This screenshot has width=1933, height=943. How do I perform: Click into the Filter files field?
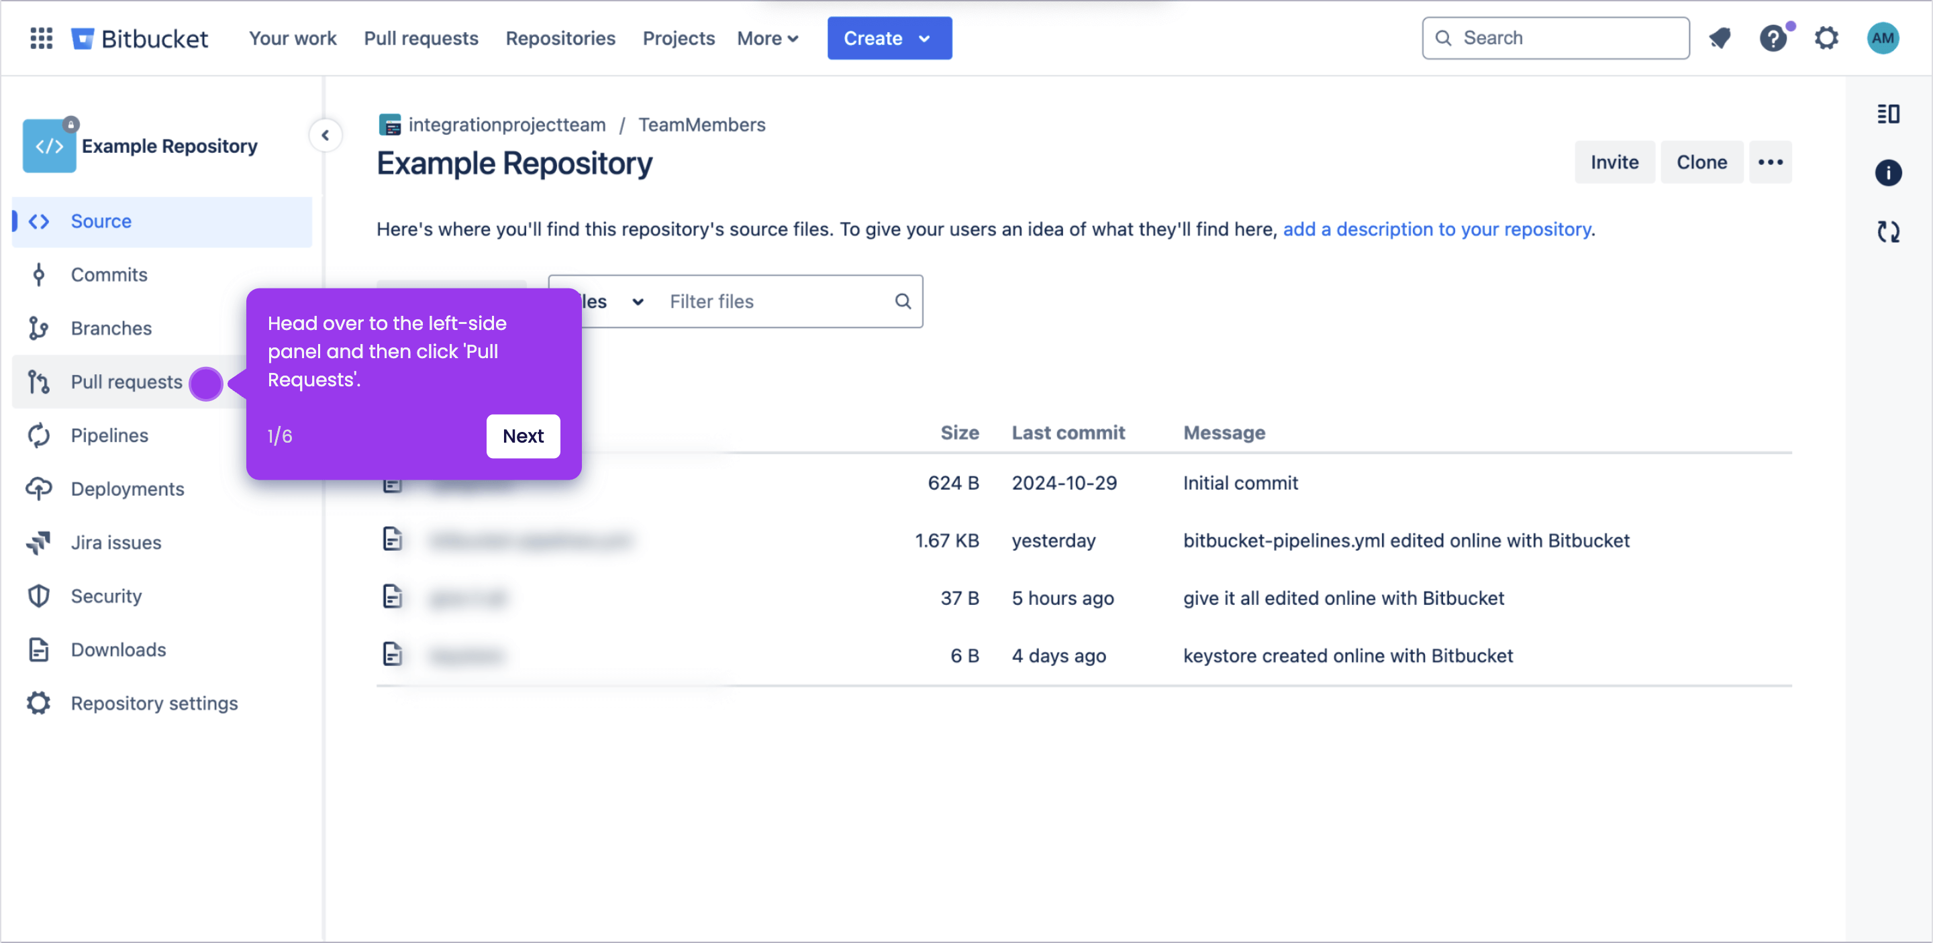tap(775, 301)
